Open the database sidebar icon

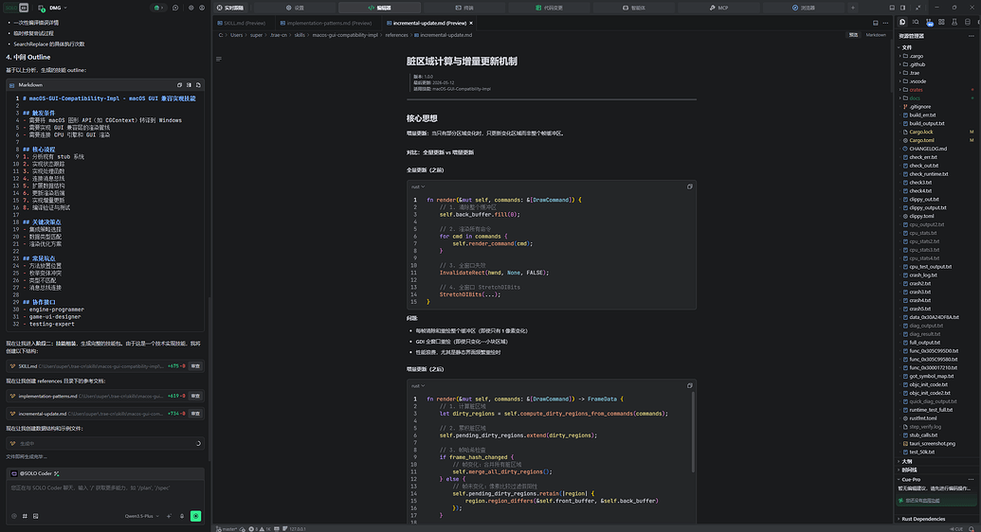click(968, 22)
